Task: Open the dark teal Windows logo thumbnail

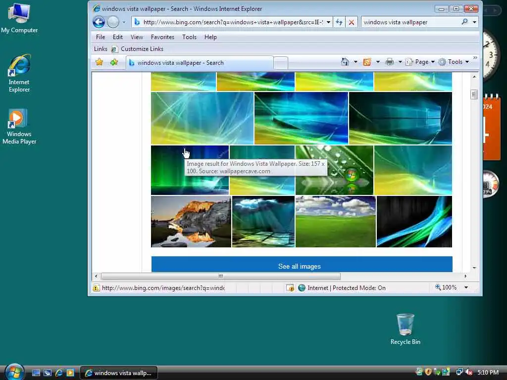Action: 400,118
